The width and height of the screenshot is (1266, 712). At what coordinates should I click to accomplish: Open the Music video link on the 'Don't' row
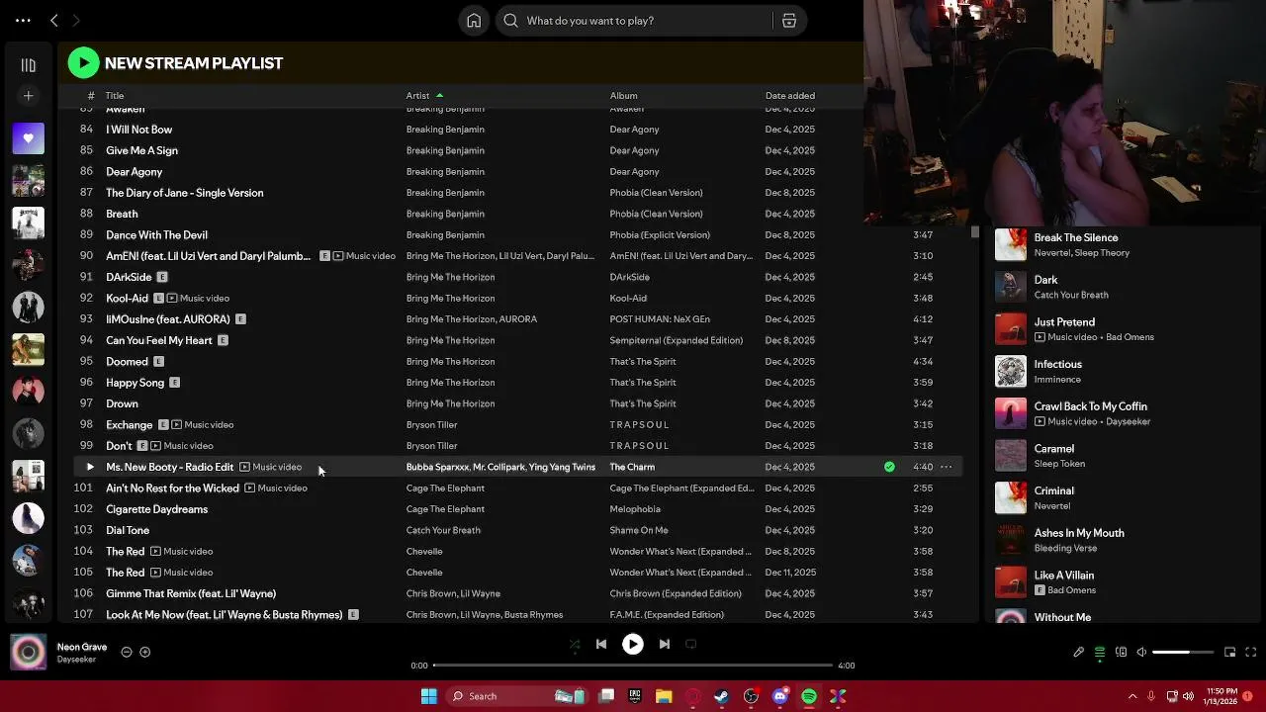click(182, 446)
